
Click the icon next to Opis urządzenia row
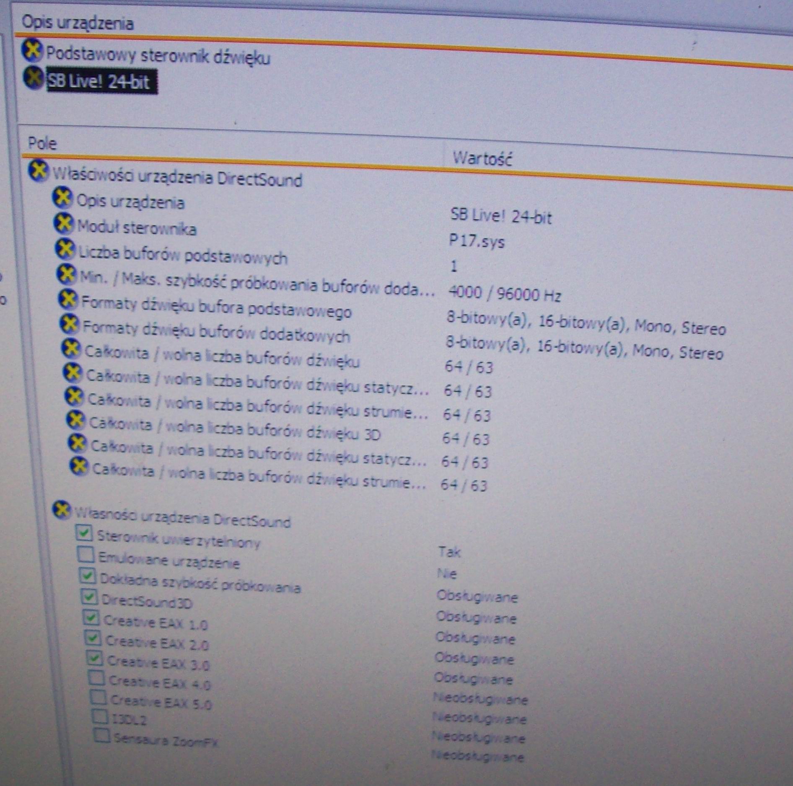[x=63, y=197]
